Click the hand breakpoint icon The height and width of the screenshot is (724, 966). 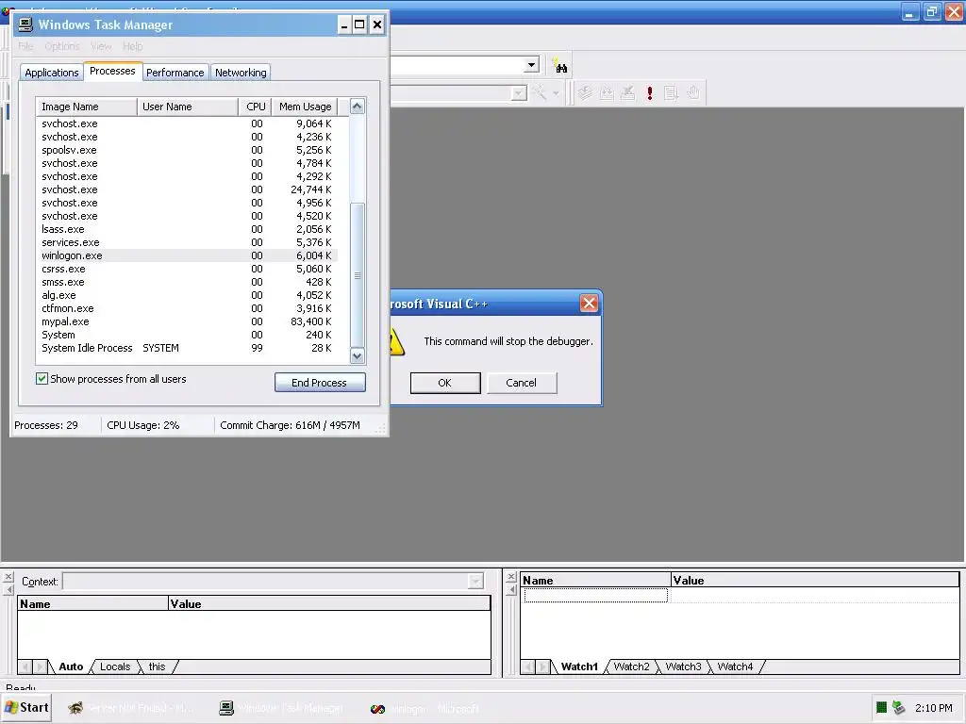(693, 93)
